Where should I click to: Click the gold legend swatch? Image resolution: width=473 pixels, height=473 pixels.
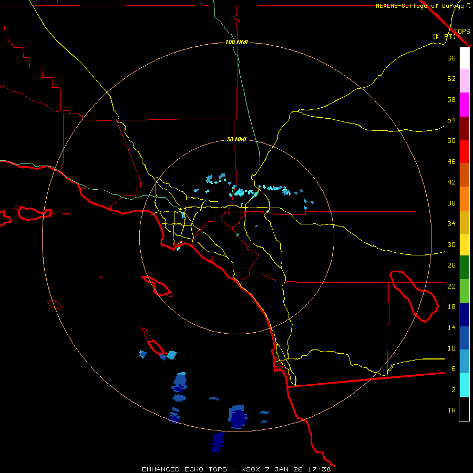point(464,222)
